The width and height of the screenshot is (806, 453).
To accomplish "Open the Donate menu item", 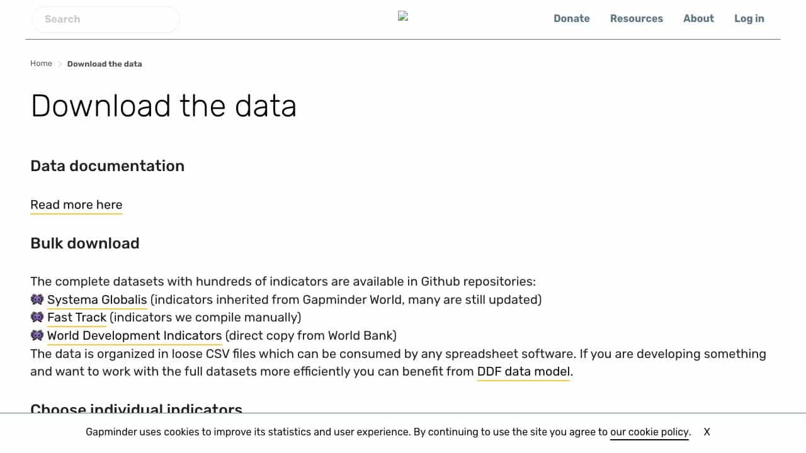I will [x=572, y=19].
